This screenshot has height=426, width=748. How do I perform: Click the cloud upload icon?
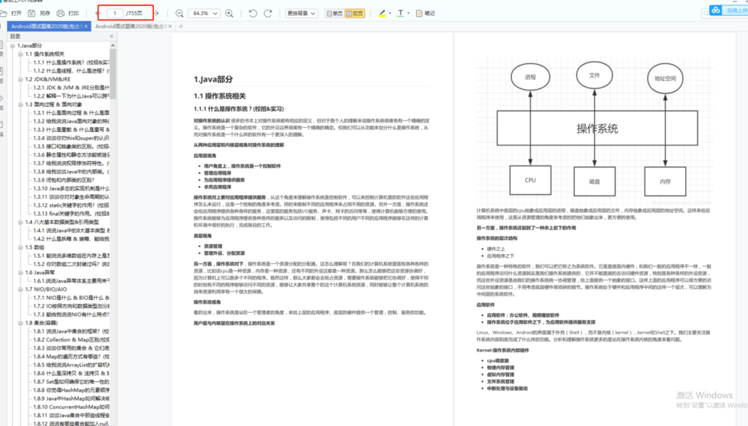click(x=715, y=10)
